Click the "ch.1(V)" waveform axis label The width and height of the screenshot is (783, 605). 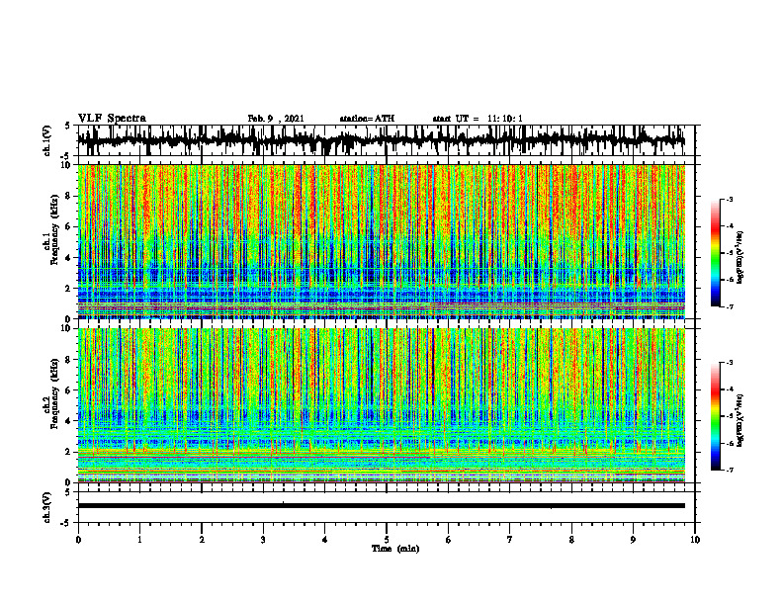(47, 140)
